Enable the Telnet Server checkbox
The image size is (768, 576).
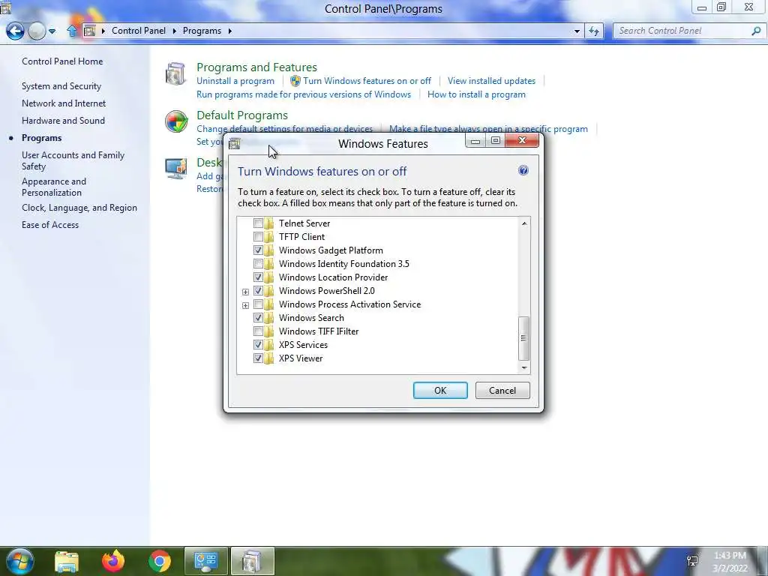pyautogui.click(x=258, y=223)
